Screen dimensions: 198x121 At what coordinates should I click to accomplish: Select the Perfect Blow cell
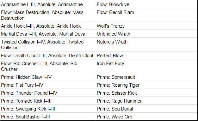[x=147, y=56]
